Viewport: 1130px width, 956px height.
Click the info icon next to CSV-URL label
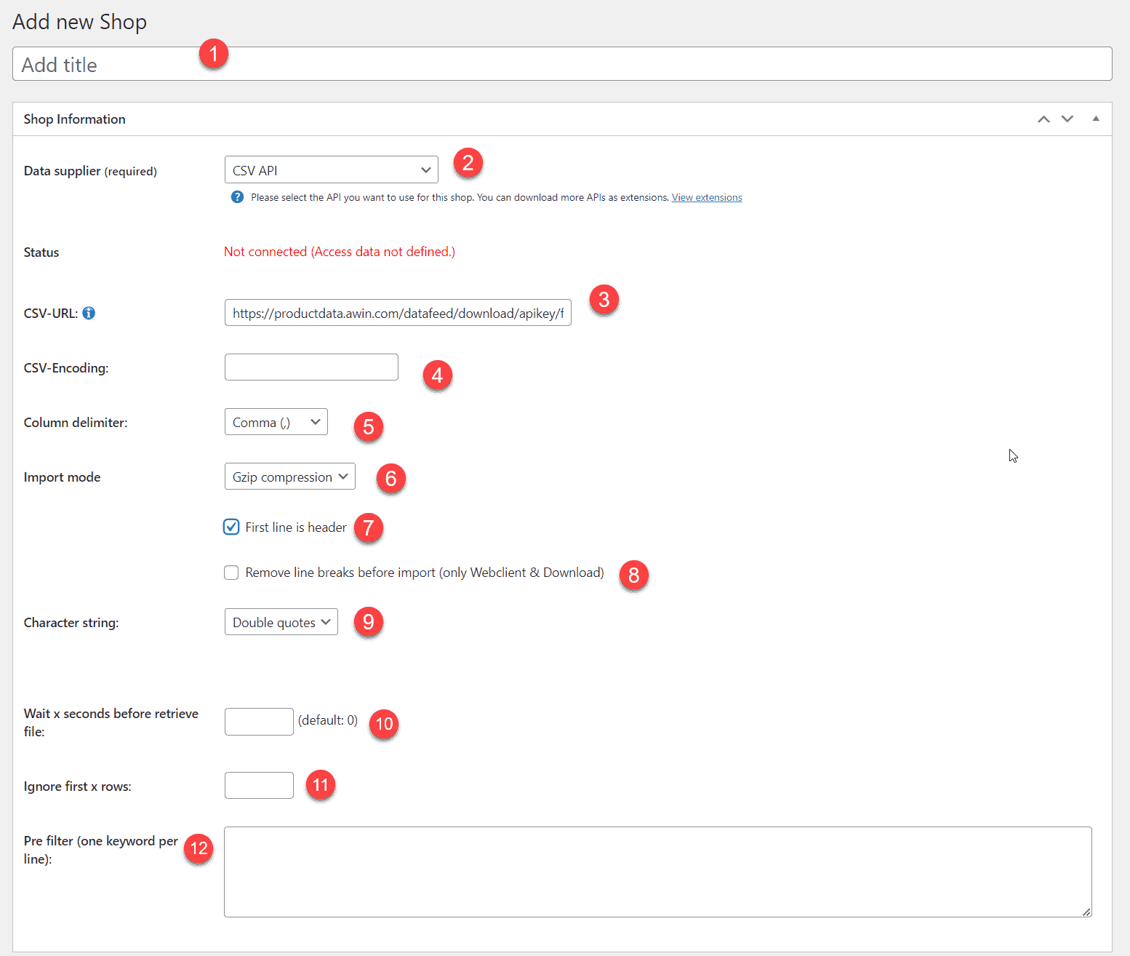tap(89, 313)
